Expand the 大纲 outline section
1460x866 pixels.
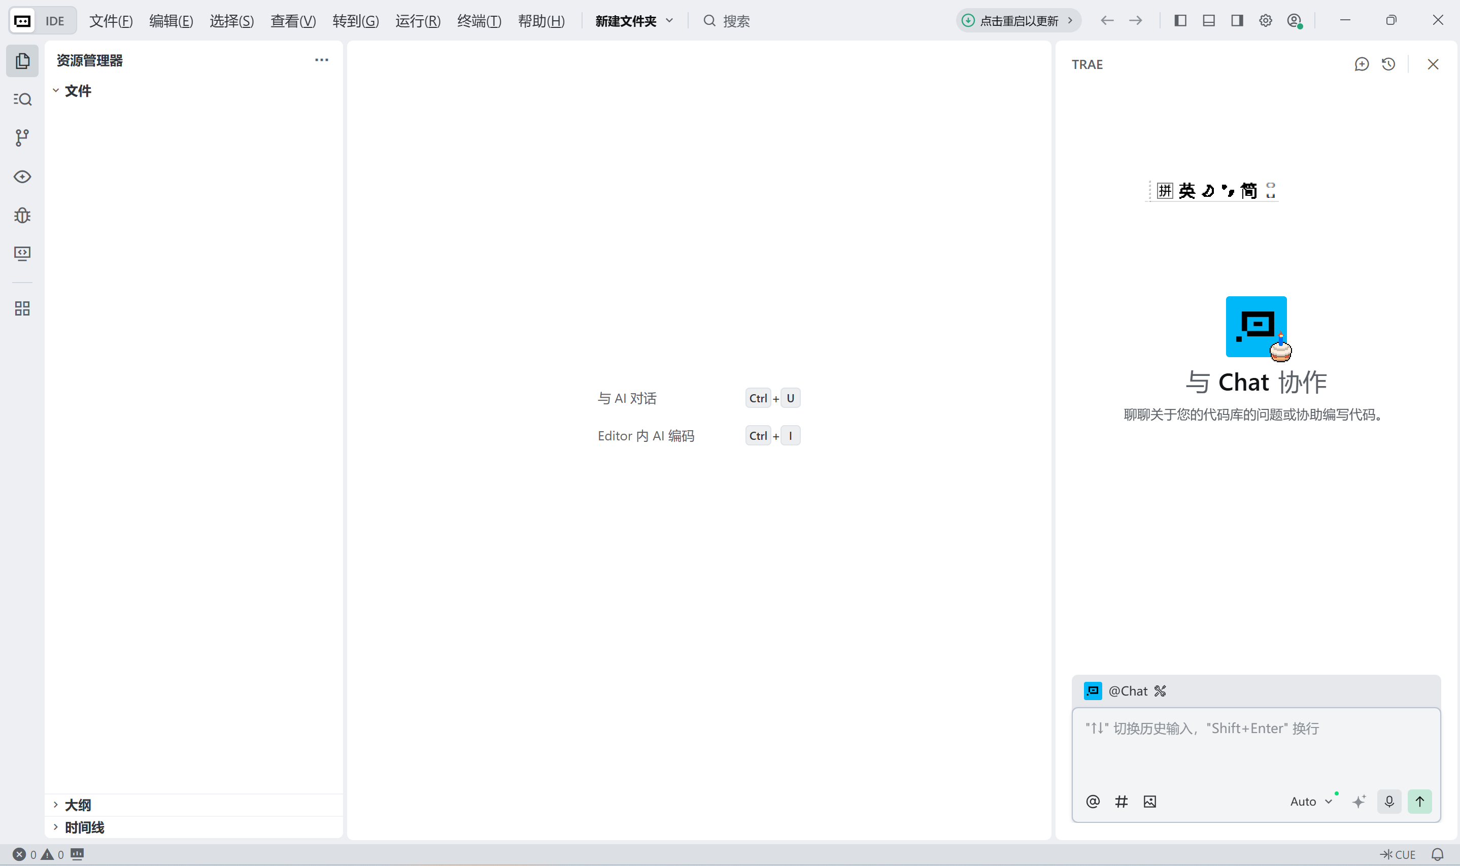pyautogui.click(x=77, y=805)
